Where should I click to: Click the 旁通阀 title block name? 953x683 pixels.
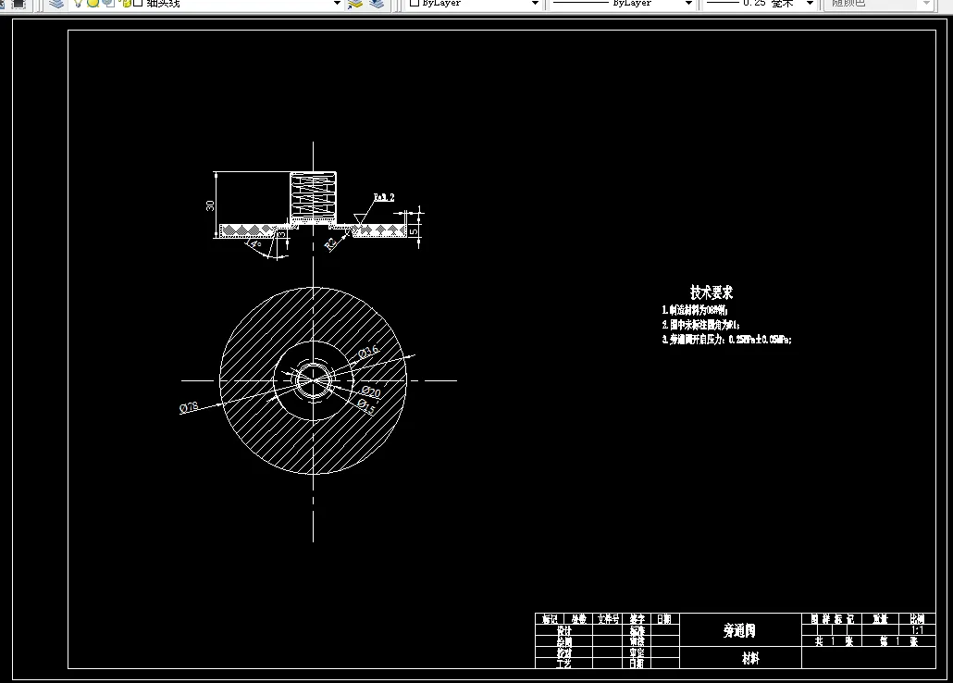(739, 630)
